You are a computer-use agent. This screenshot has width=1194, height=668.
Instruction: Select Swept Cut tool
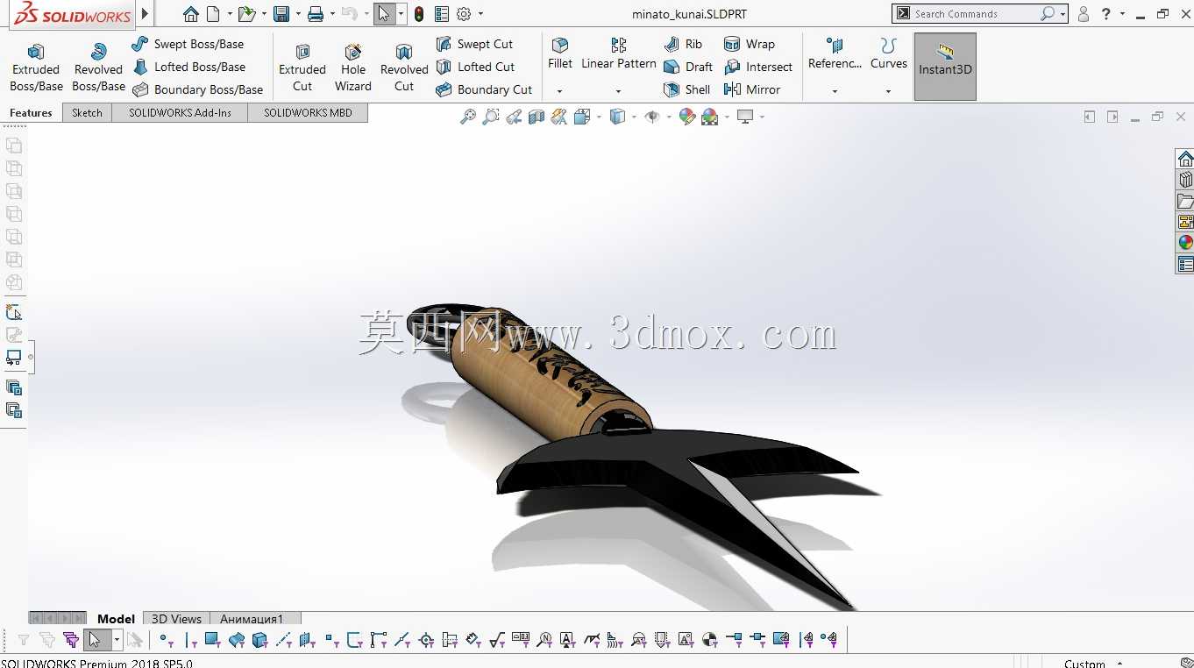pyautogui.click(x=474, y=44)
